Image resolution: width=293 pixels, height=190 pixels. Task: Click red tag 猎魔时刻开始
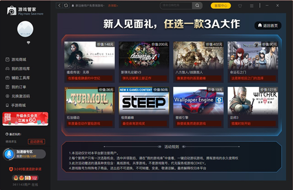[252, 124]
